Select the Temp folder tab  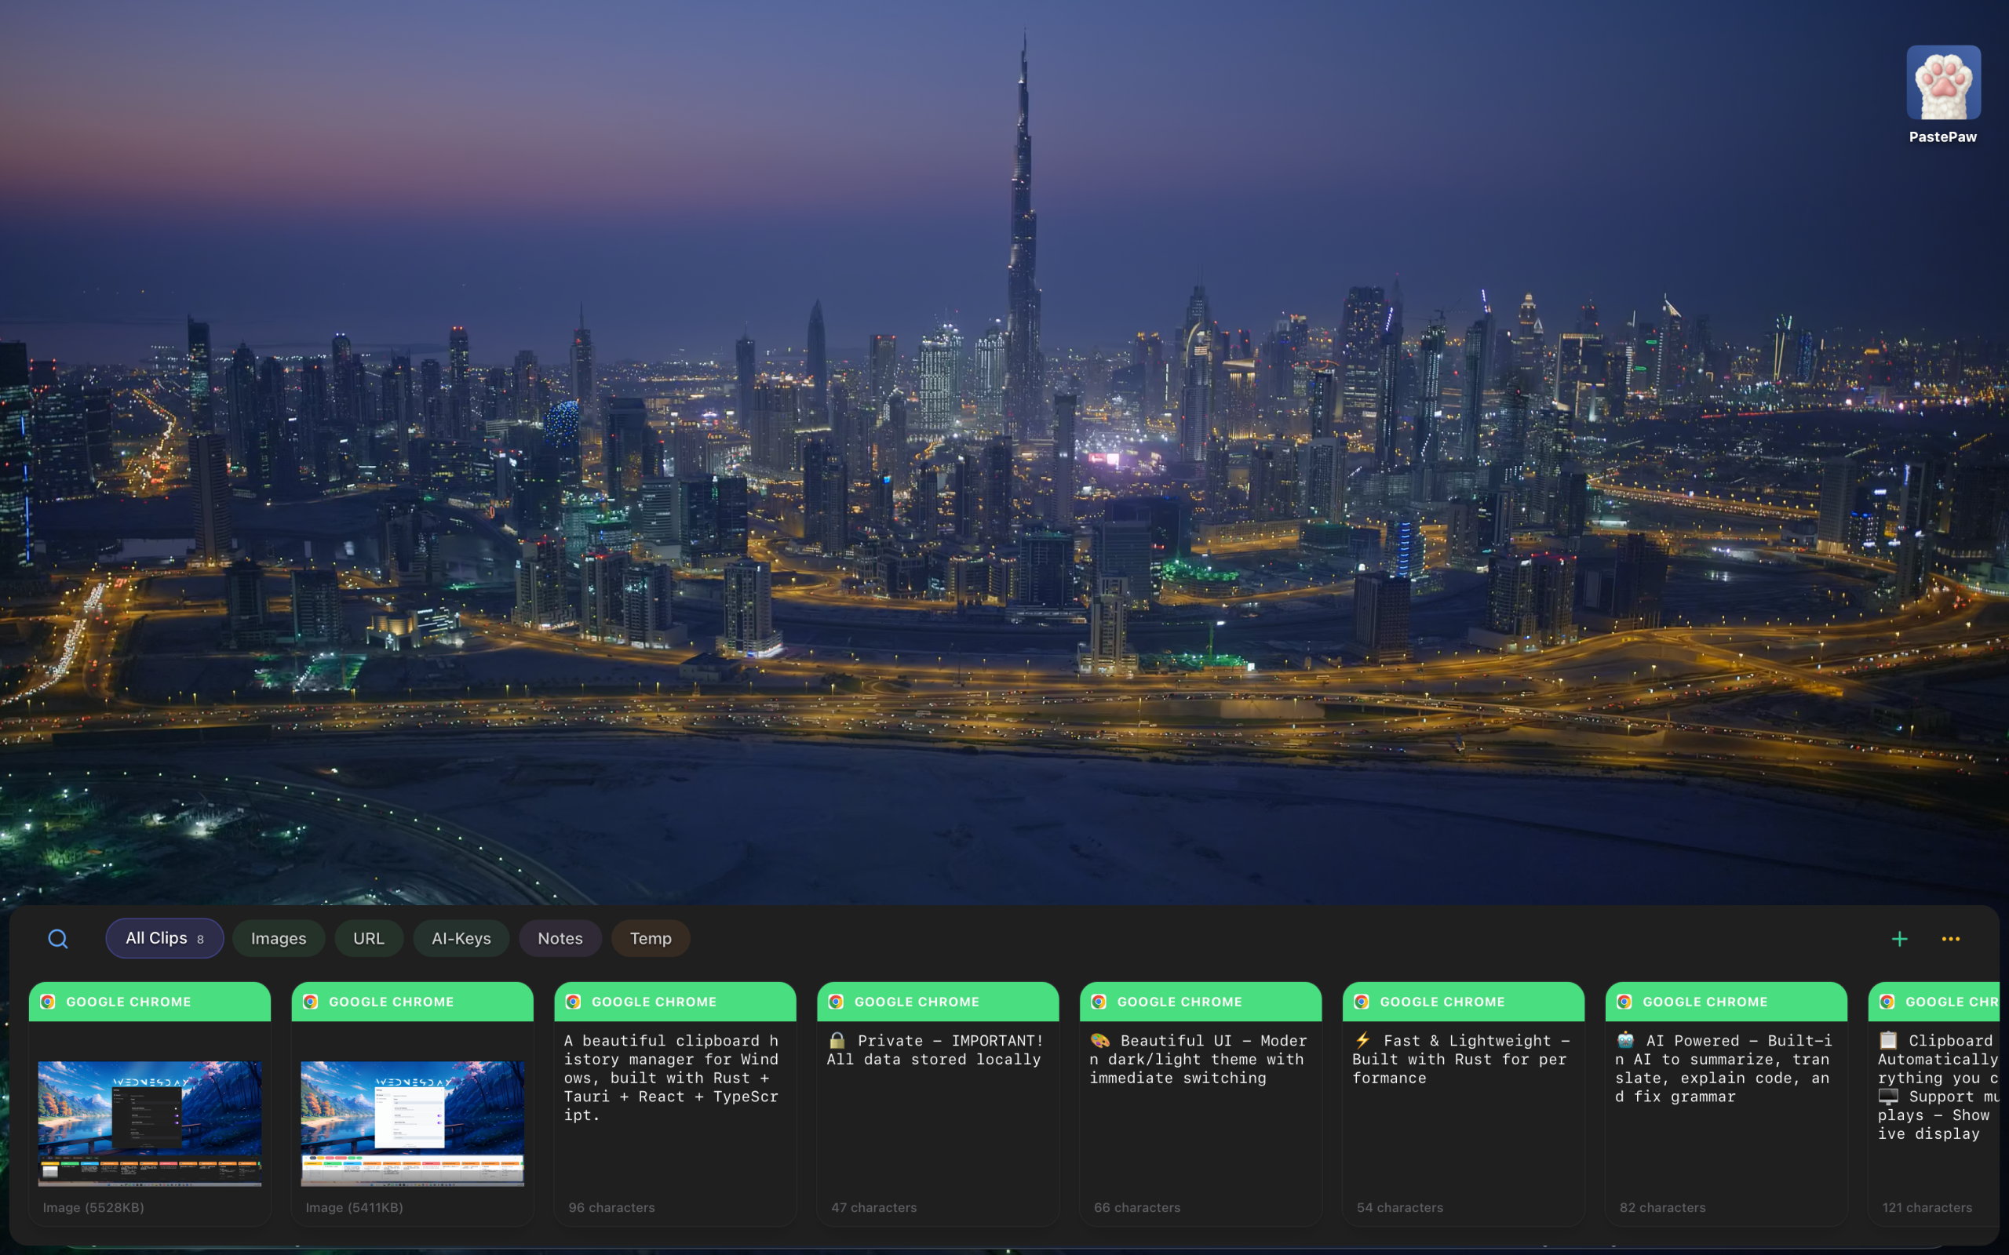[x=650, y=939]
